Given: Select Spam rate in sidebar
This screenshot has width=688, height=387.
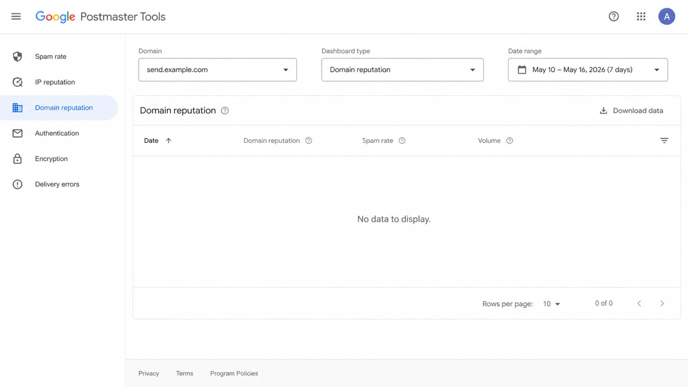Looking at the screenshot, I should [x=59, y=57].
